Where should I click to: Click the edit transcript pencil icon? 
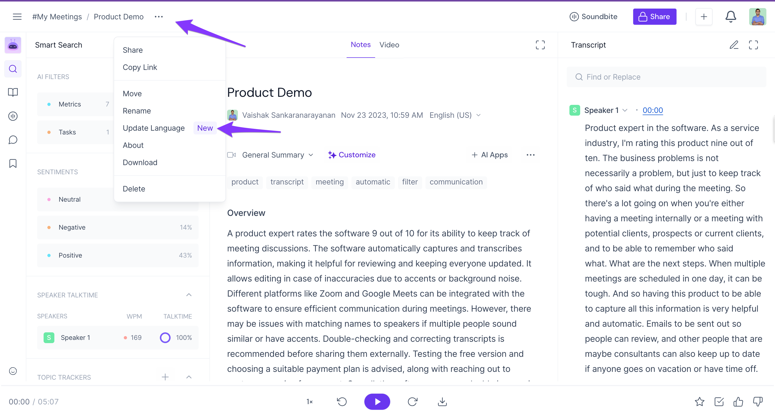pos(734,45)
